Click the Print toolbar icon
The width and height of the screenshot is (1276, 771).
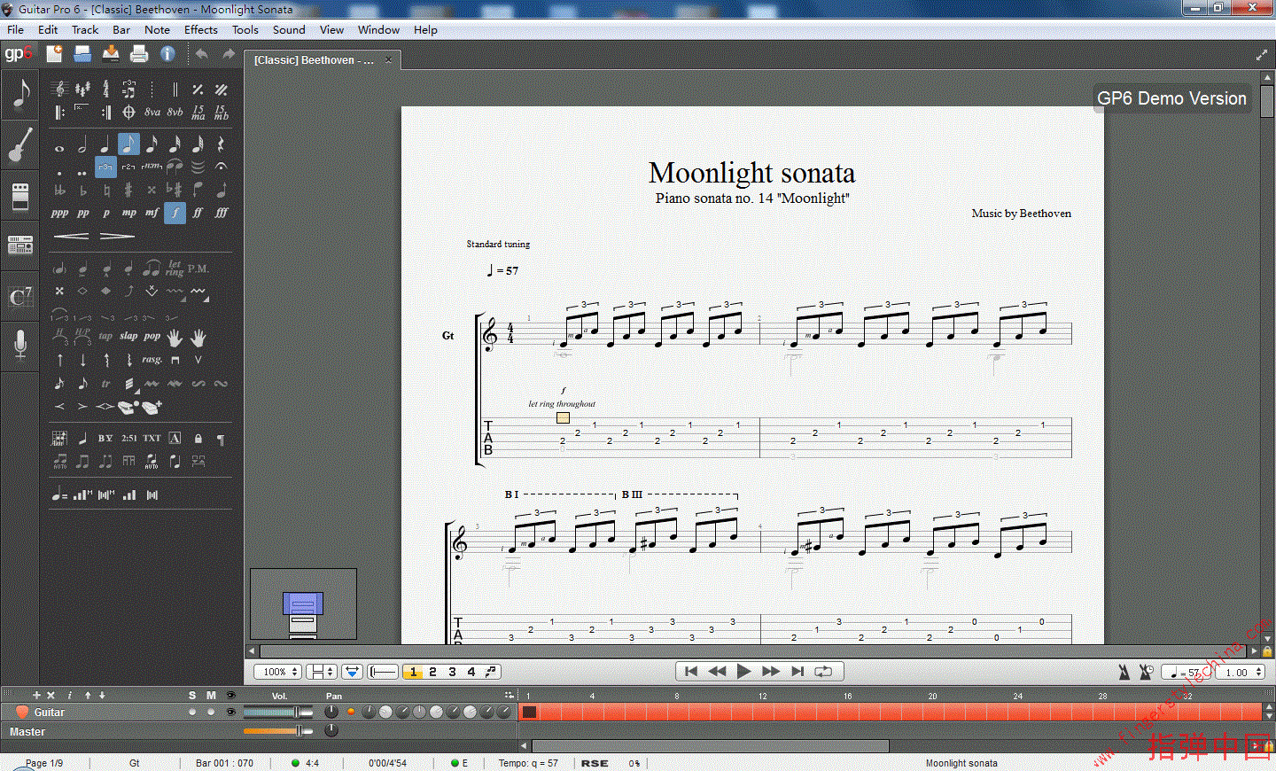(139, 54)
